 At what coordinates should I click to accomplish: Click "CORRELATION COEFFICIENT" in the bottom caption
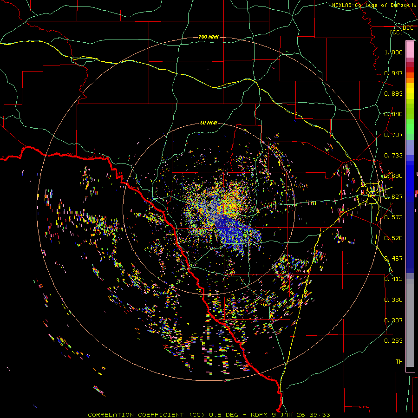[x=136, y=415]
